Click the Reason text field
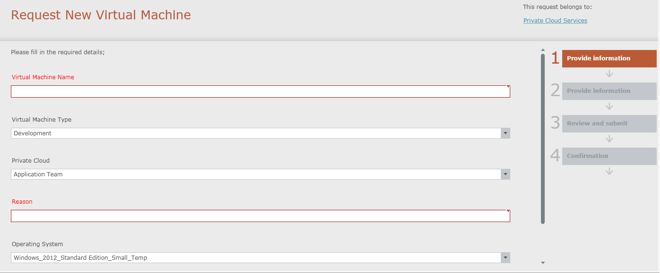660x273 pixels. click(x=260, y=216)
